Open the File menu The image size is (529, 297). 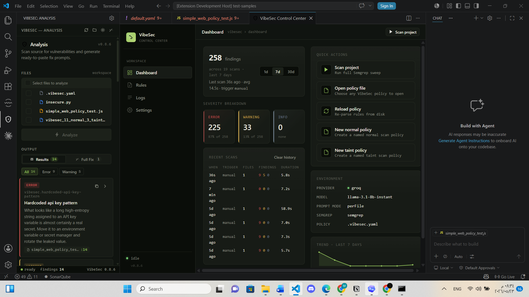point(18,6)
